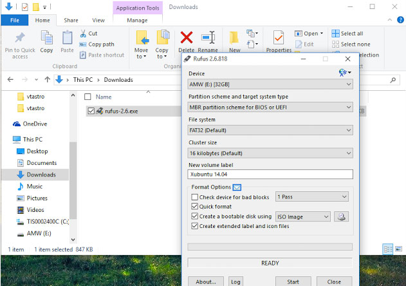Click the Rename icon in the ribbon
The width and height of the screenshot is (406, 286).
tap(208, 37)
